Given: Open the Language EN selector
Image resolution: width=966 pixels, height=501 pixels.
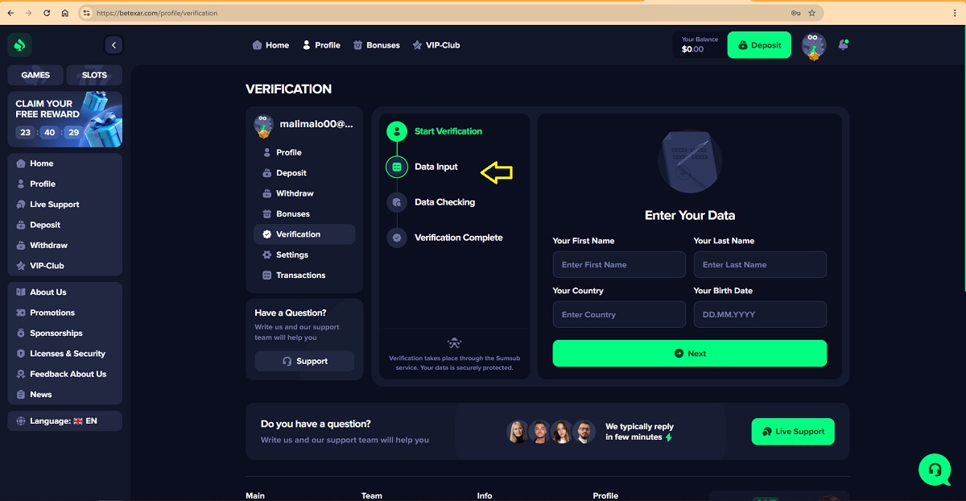Looking at the screenshot, I should pos(64,420).
